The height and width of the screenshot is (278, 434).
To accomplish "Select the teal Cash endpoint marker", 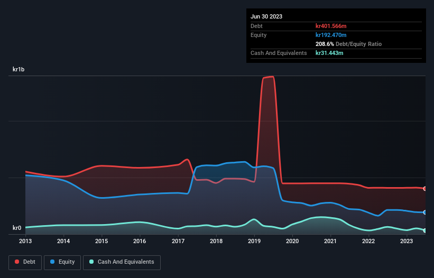I will pyautogui.click(x=425, y=230).
